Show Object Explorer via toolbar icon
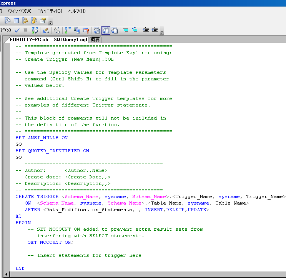 pyautogui.click(x=25, y=20)
